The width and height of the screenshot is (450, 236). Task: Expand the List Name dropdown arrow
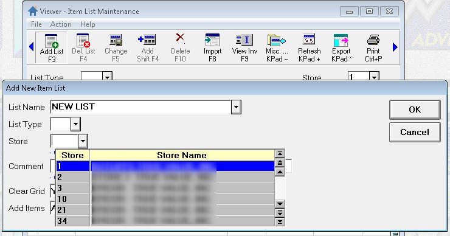pyautogui.click(x=236, y=107)
